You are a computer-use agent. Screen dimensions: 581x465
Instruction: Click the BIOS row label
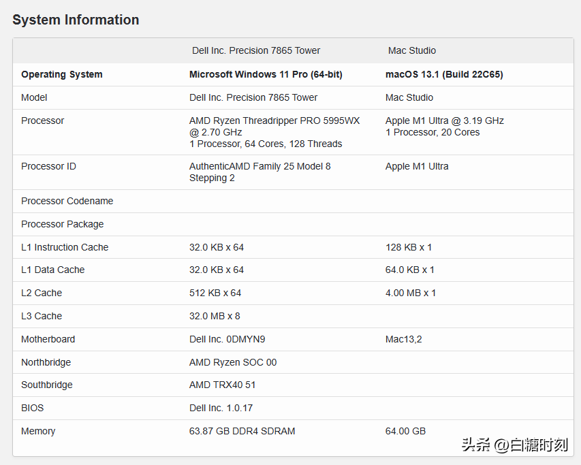(x=32, y=408)
